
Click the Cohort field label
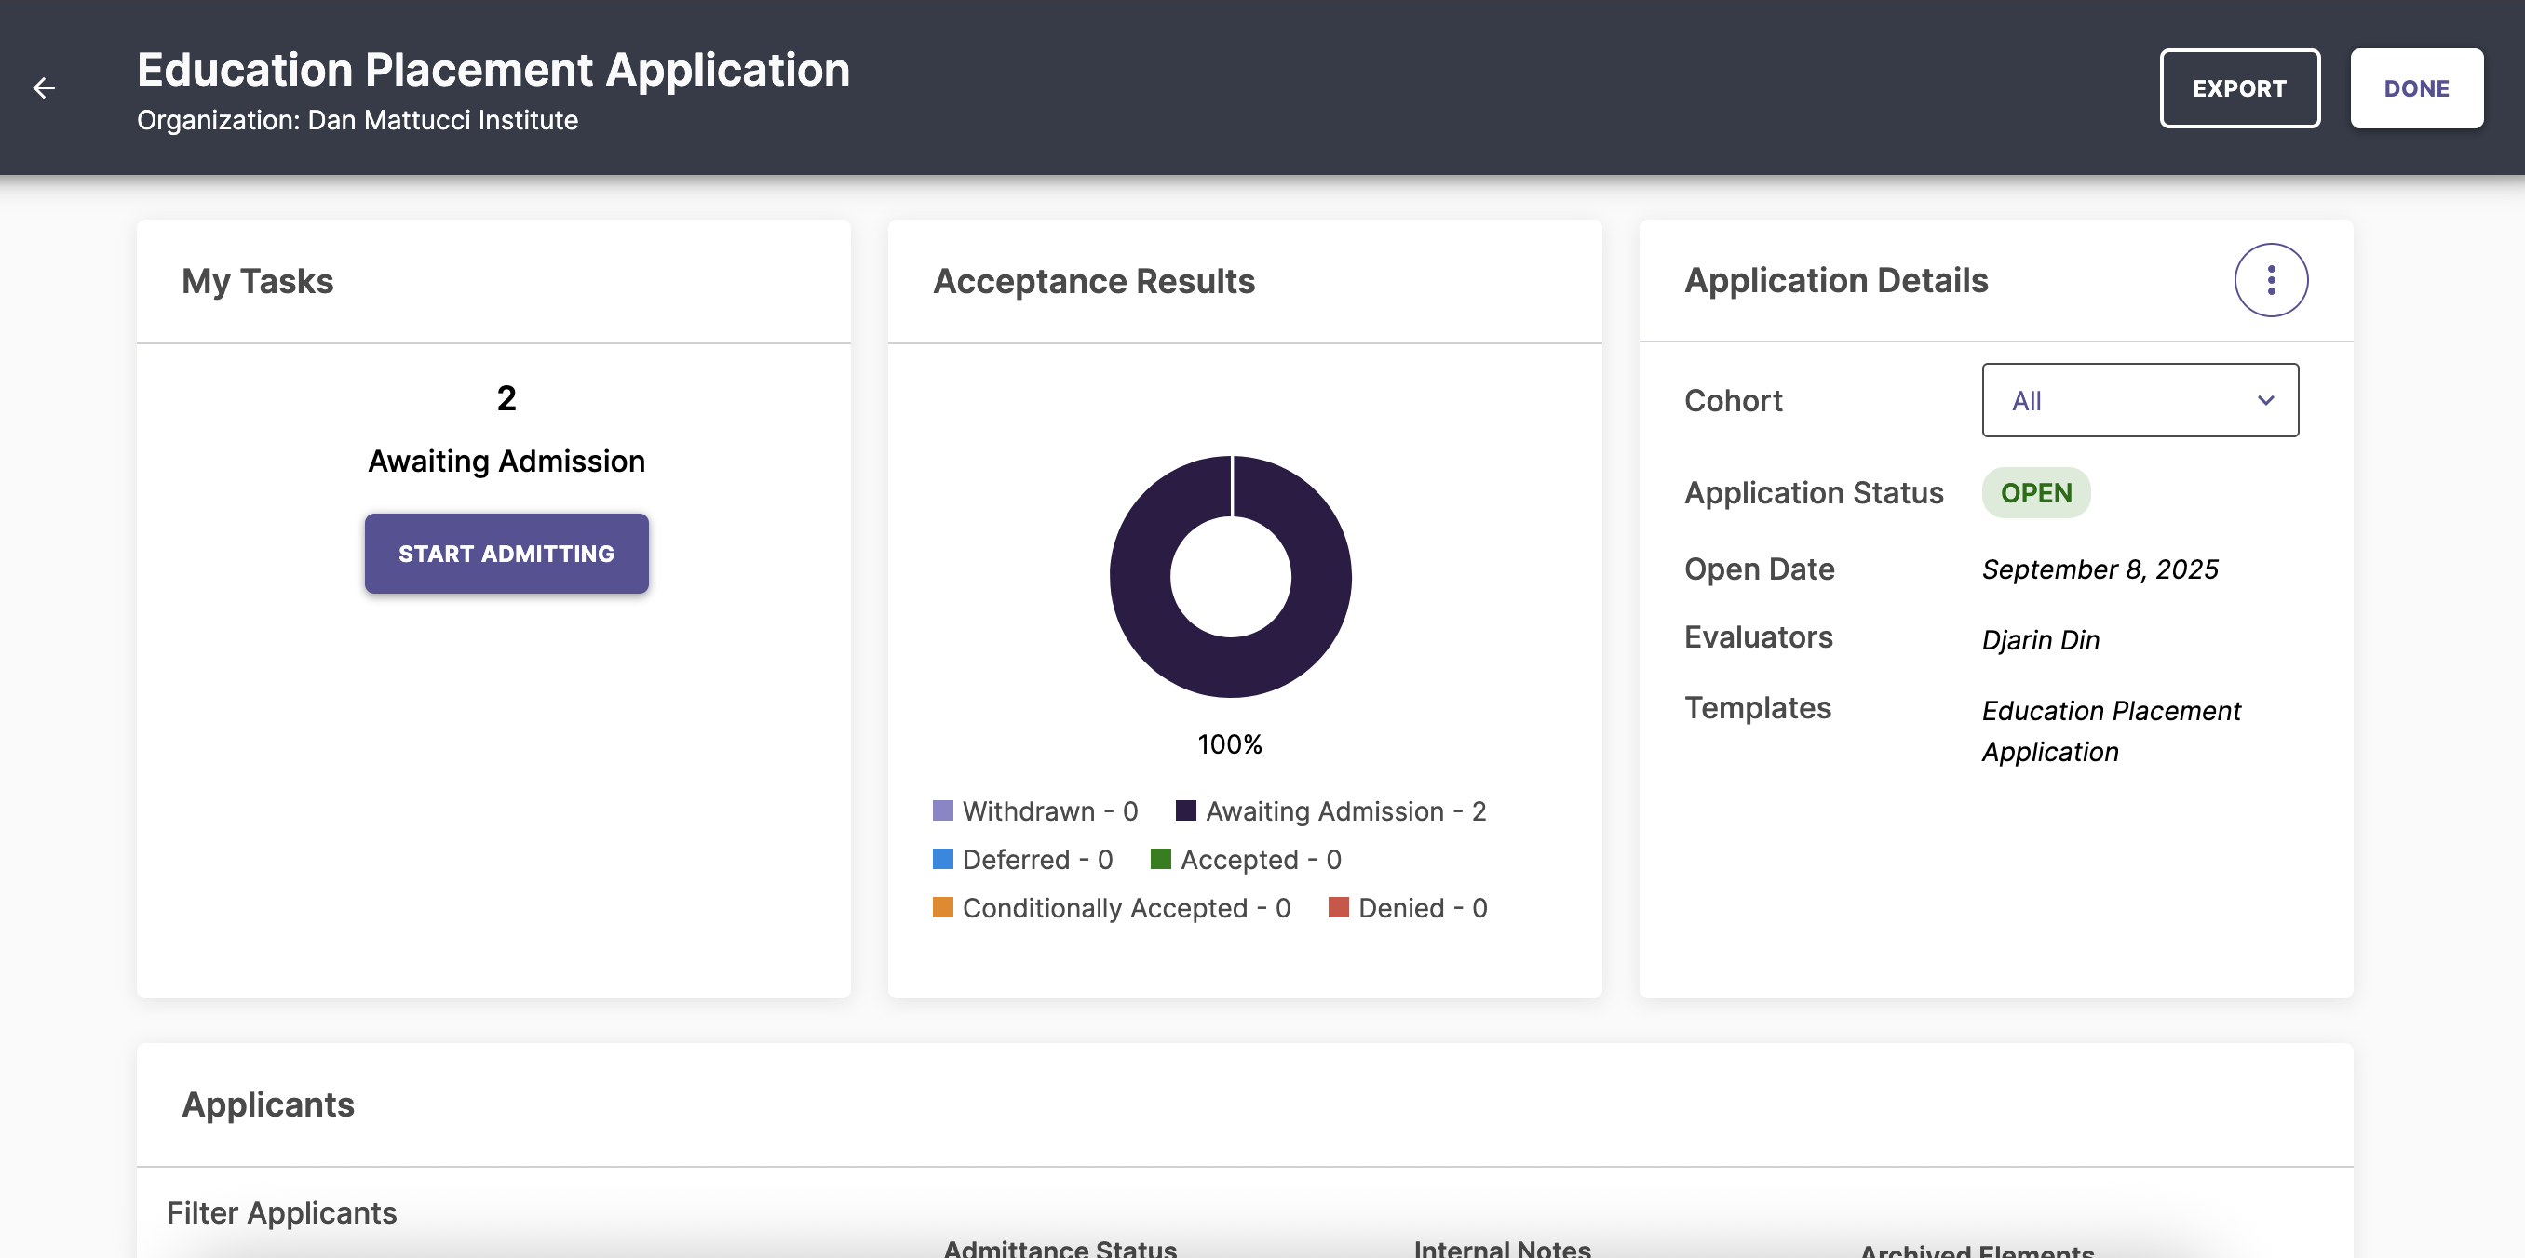(x=1733, y=401)
